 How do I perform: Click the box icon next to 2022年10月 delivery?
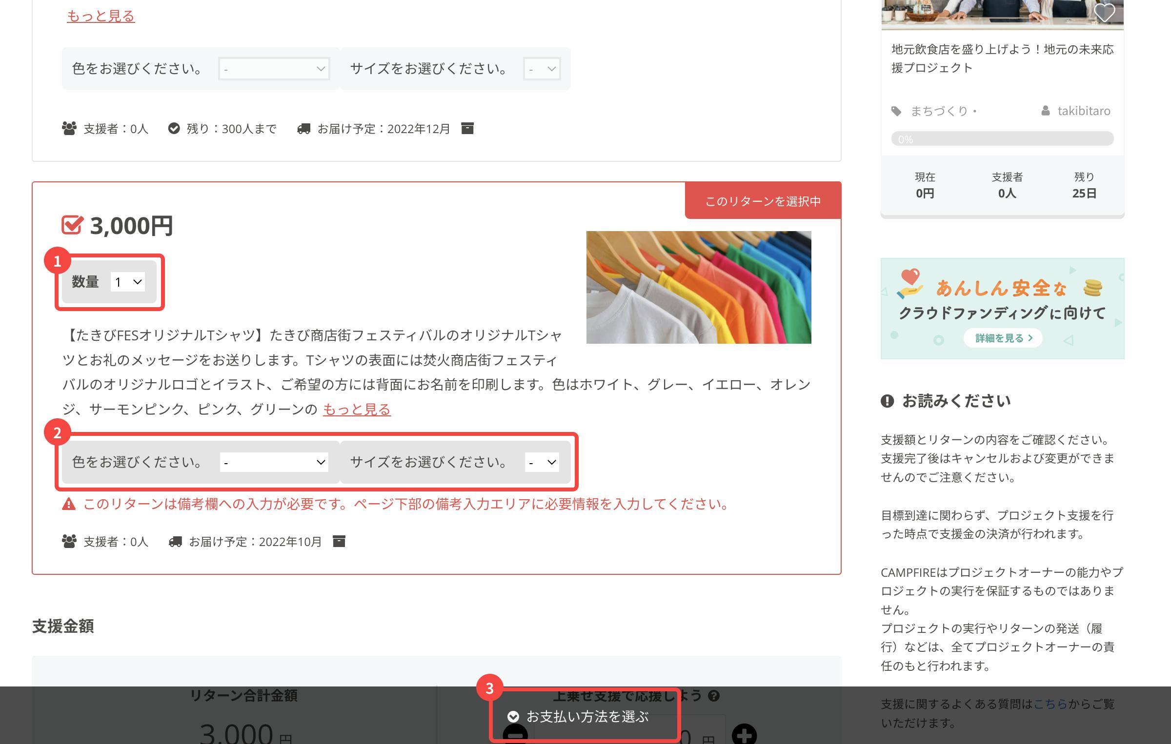(339, 541)
